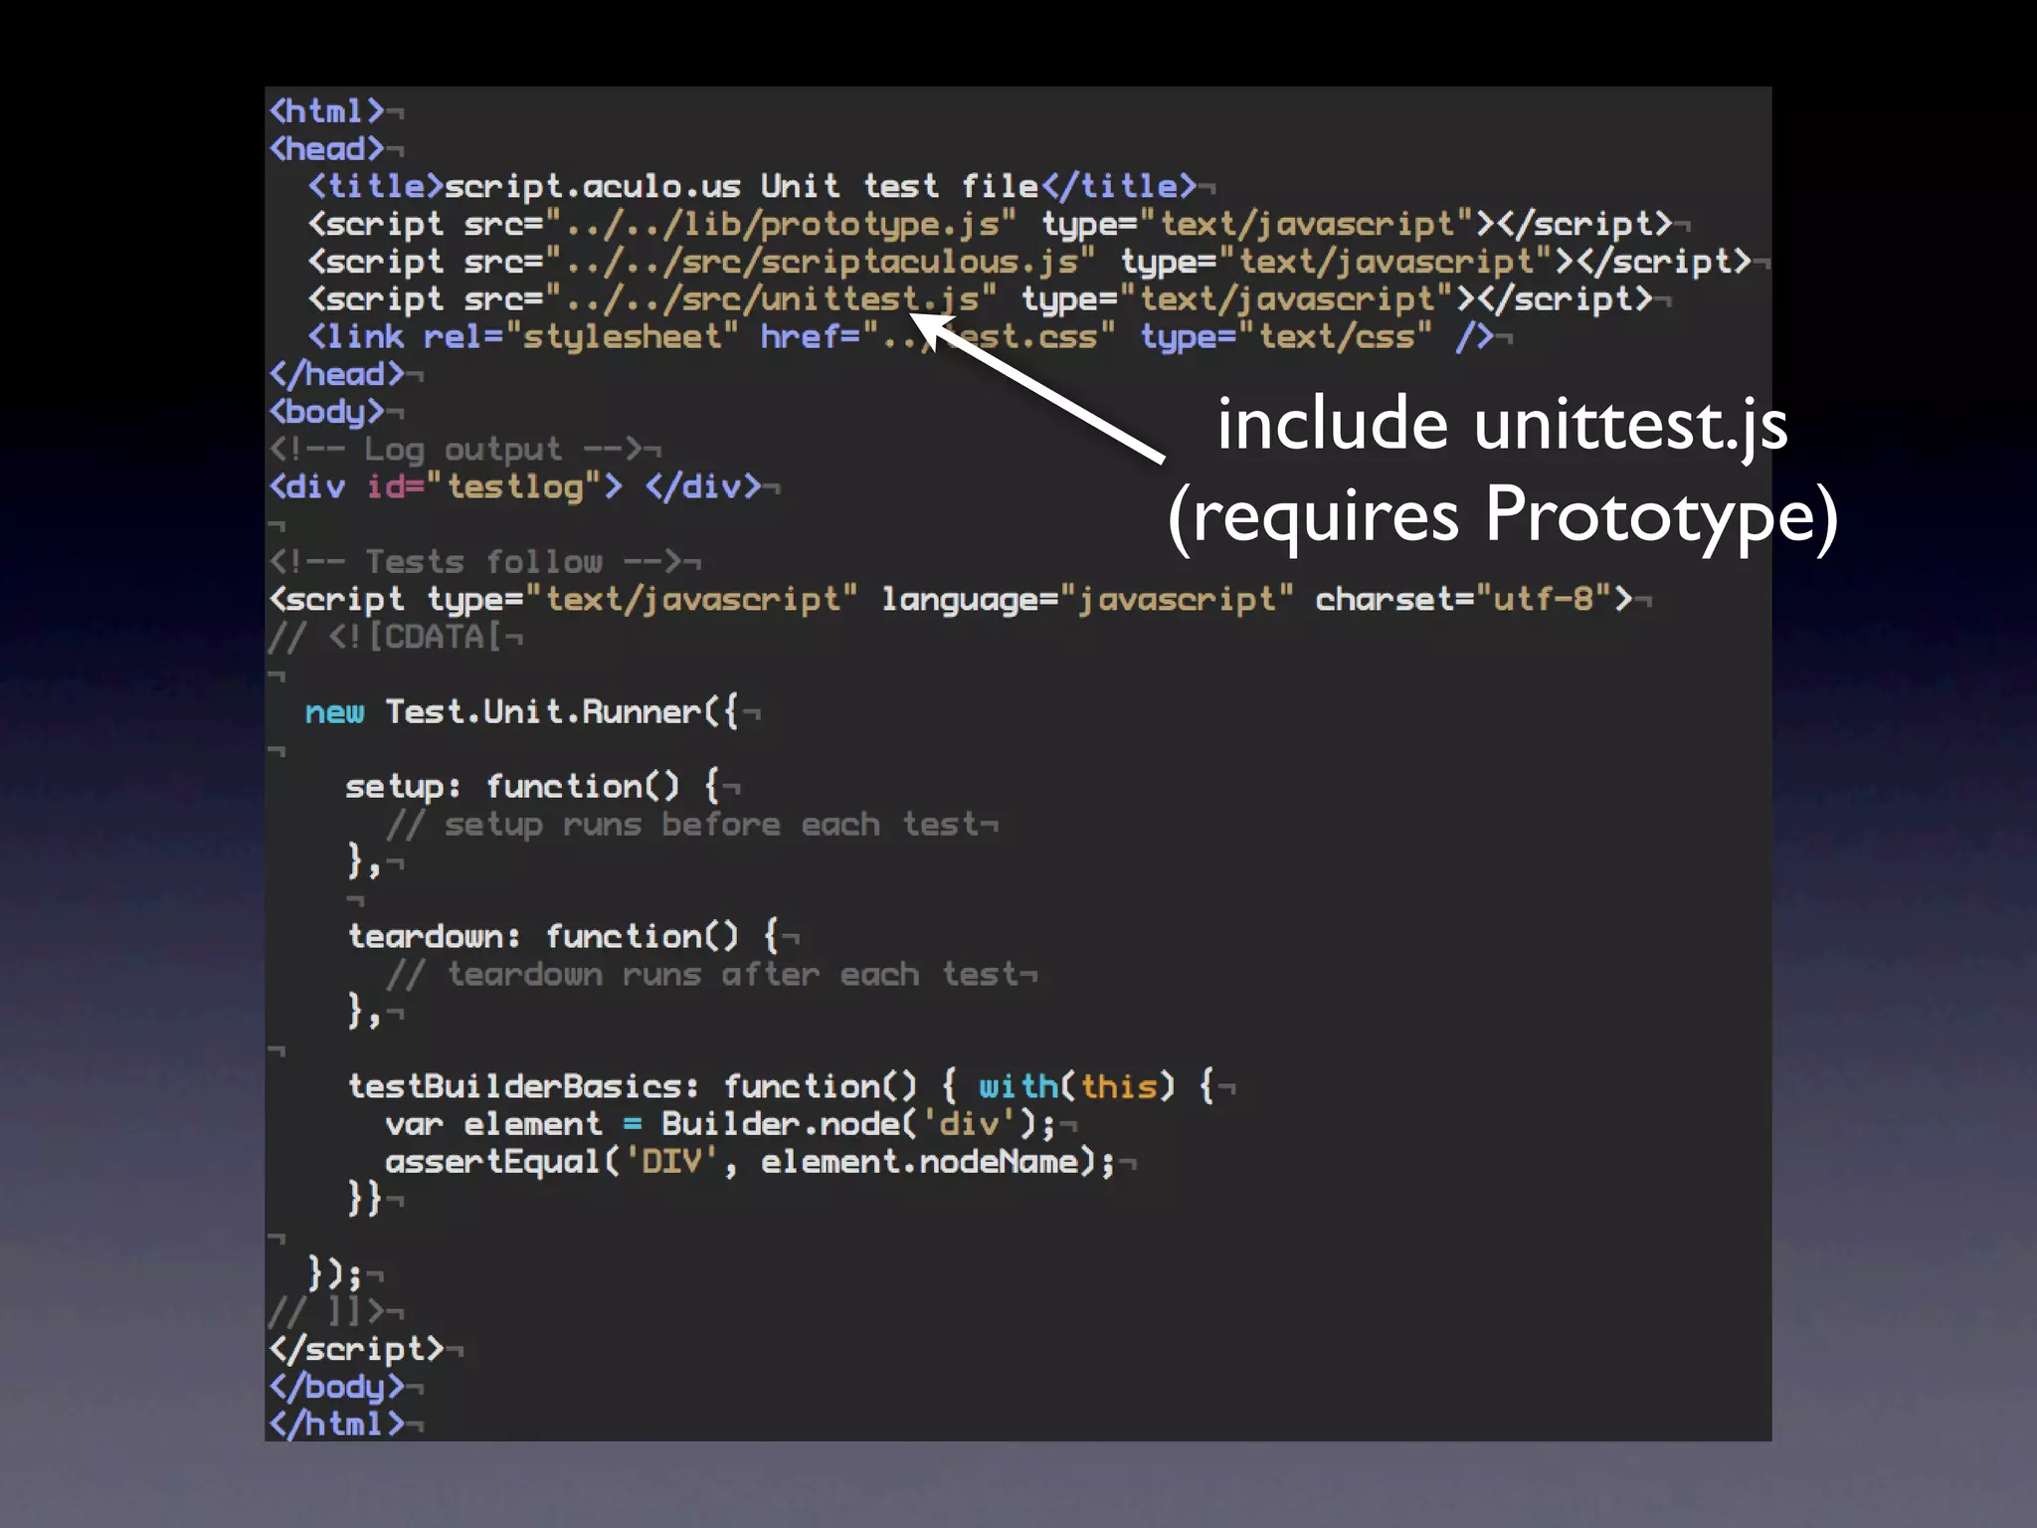Screen dimensions: 2037x1528
Task: Click the closing </head> tag
Action: (x=336, y=374)
